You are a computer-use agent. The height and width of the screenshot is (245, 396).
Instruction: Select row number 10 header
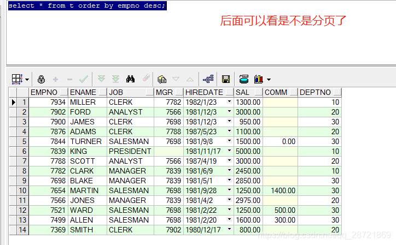click(x=23, y=190)
